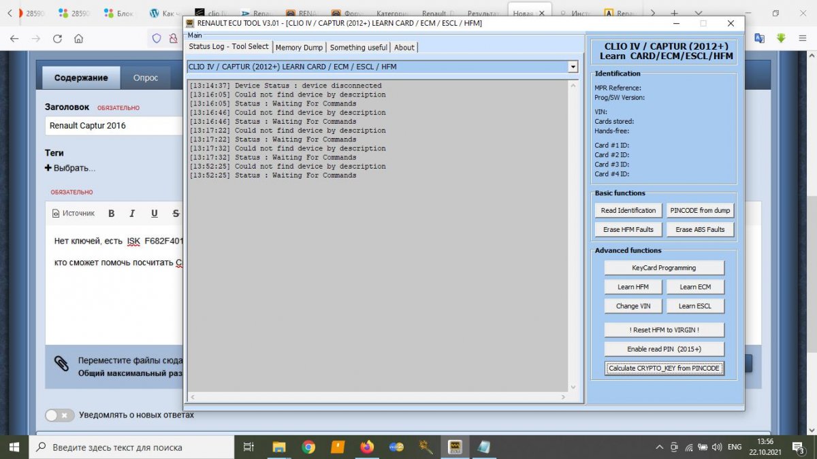Image resolution: width=817 pixels, height=459 pixels.
Task: Open the Something useful tab
Action: click(358, 48)
